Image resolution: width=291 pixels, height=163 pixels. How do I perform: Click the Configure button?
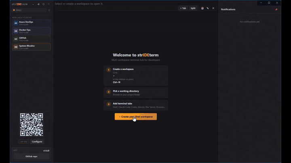37,142
